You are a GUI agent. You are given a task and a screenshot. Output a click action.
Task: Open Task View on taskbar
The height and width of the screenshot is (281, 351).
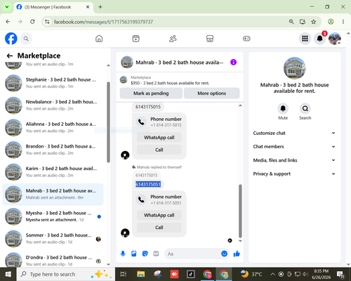(x=124, y=274)
